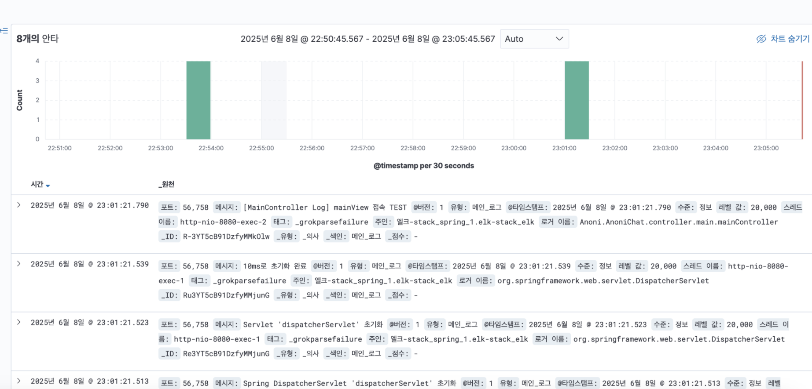Click the @timestamp per 30 seconds label
This screenshot has width=812, height=389.
coord(423,166)
